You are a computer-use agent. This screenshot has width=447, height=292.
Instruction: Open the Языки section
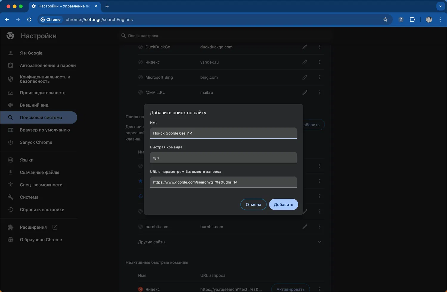click(x=39, y=160)
